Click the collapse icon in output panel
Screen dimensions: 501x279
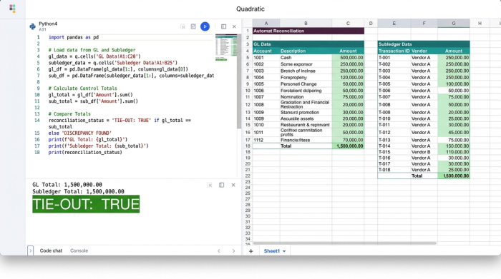click(x=210, y=185)
